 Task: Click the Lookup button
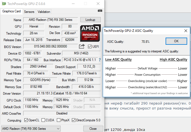coord(90,20)
